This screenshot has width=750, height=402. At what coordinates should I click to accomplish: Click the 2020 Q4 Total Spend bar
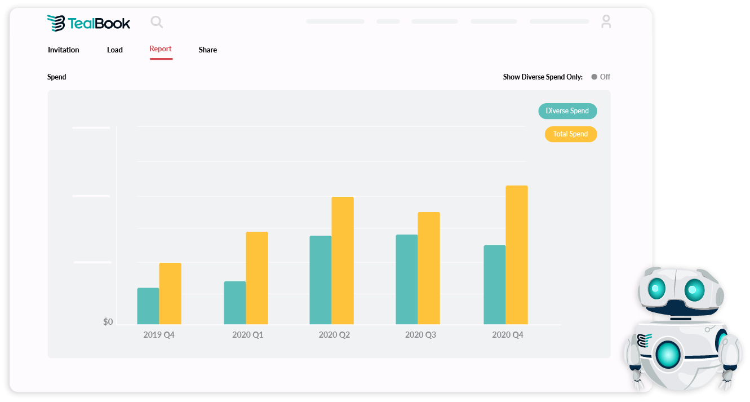tap(517, 255)
